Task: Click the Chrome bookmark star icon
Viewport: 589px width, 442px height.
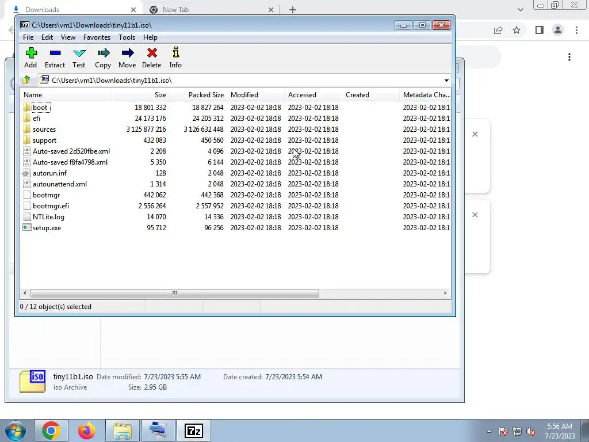Action: pyautogui.click(x=517, y=30)
